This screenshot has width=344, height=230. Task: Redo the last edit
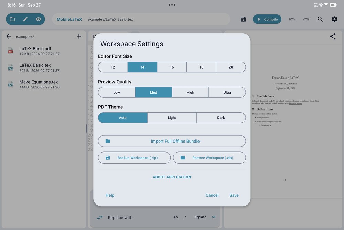click(x=306, y=19)
